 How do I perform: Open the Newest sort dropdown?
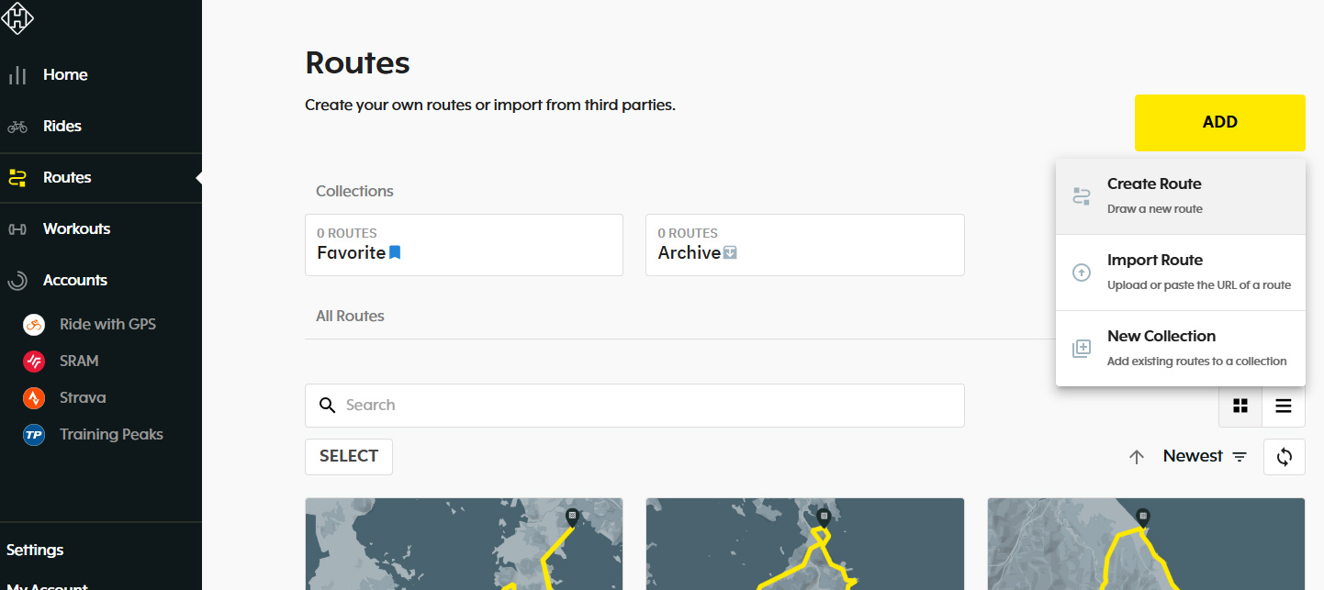pos(1205,457)
